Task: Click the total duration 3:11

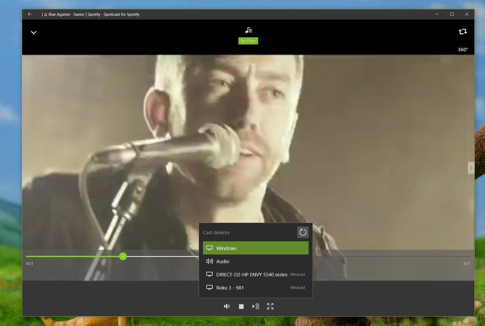Action: 466,264
